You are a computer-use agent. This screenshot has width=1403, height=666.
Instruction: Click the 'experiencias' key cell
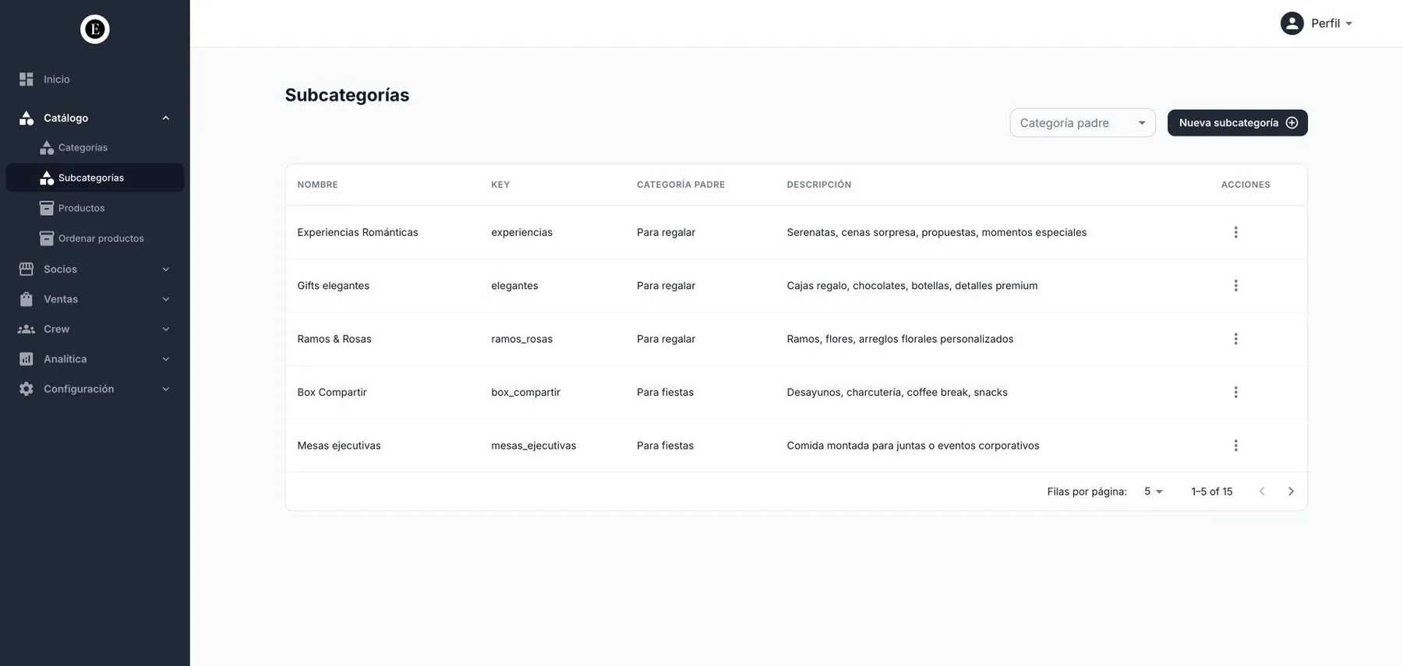coord(521,232)
